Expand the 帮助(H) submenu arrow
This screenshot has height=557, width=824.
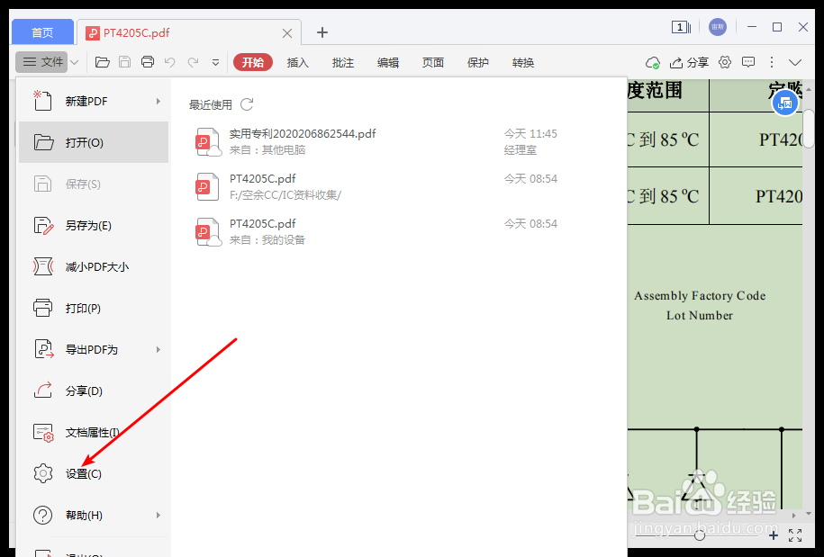pos(158,516)
